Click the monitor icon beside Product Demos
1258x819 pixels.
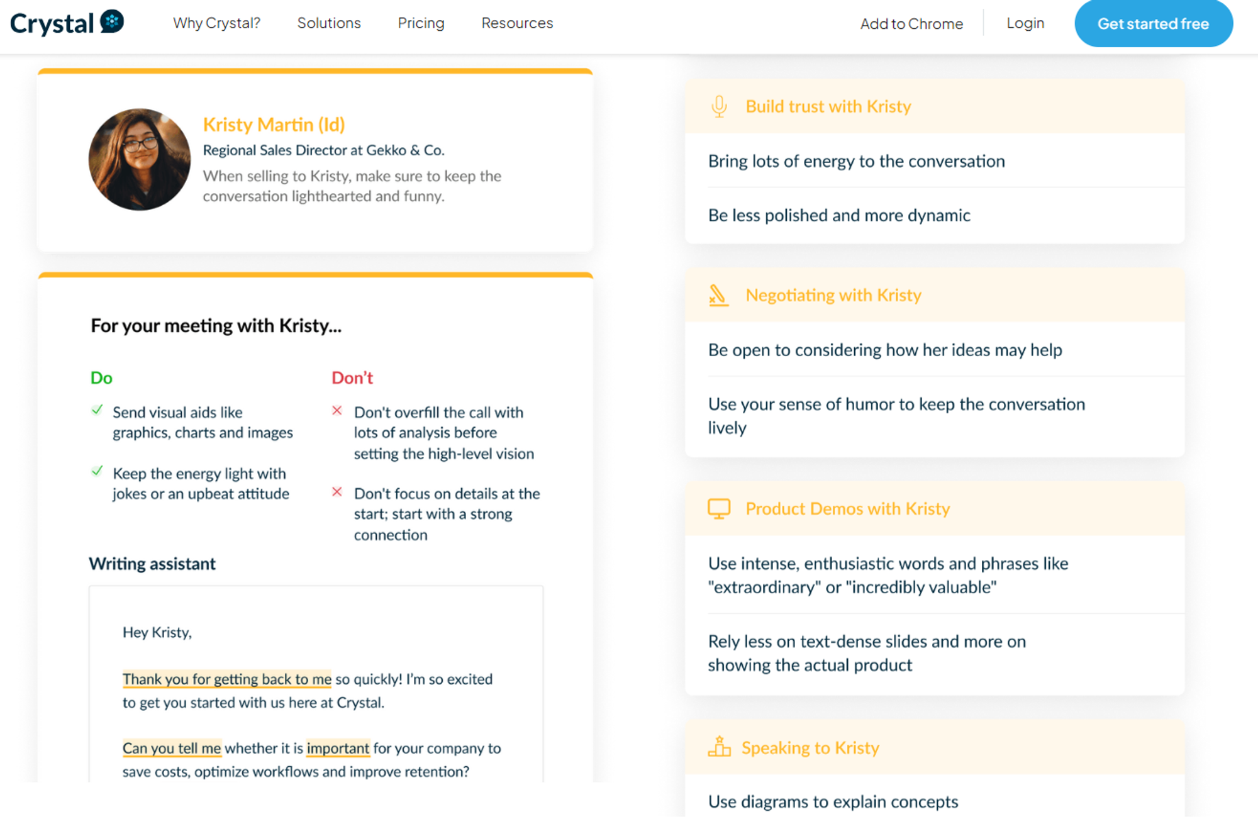[x=719, y=508]
